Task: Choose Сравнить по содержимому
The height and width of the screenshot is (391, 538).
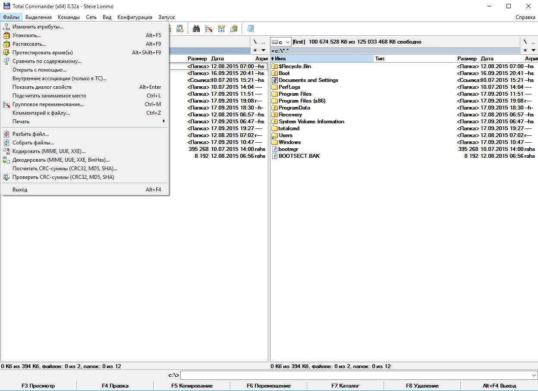Action: (x=85, y=61)
